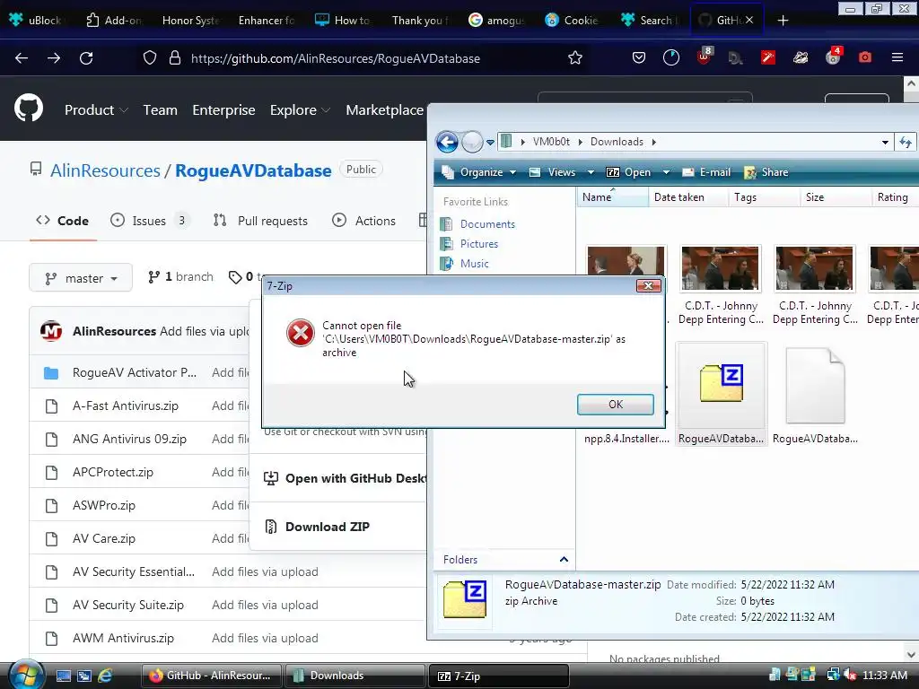919x689 pixels.
Task: Close the active GitHub tab
Action: click(749, 20)
